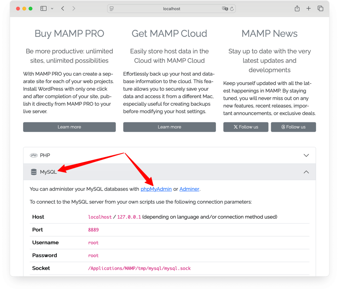The width and height of the screenshot is (339, 289).
Task: Open the Adminer link
Action: pos(189,189)
